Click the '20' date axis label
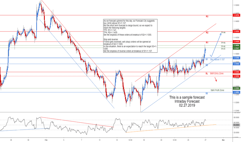 coord(161,140)
